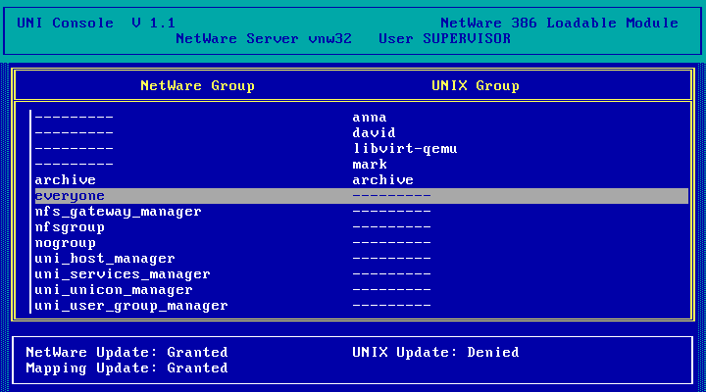Click the NetWare Server vnw32 label
706x392 pixels.
264,38
